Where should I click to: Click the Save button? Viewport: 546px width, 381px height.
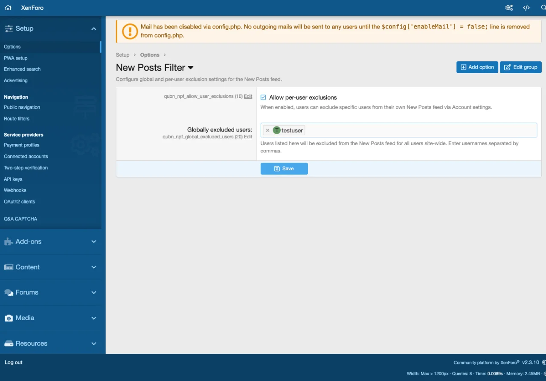[284, 169]
